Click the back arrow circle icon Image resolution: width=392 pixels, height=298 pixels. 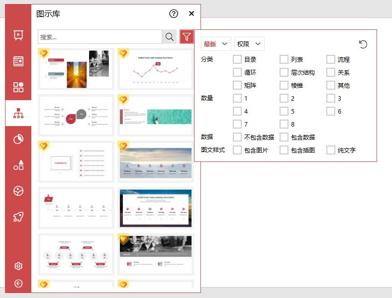[18, 284]
